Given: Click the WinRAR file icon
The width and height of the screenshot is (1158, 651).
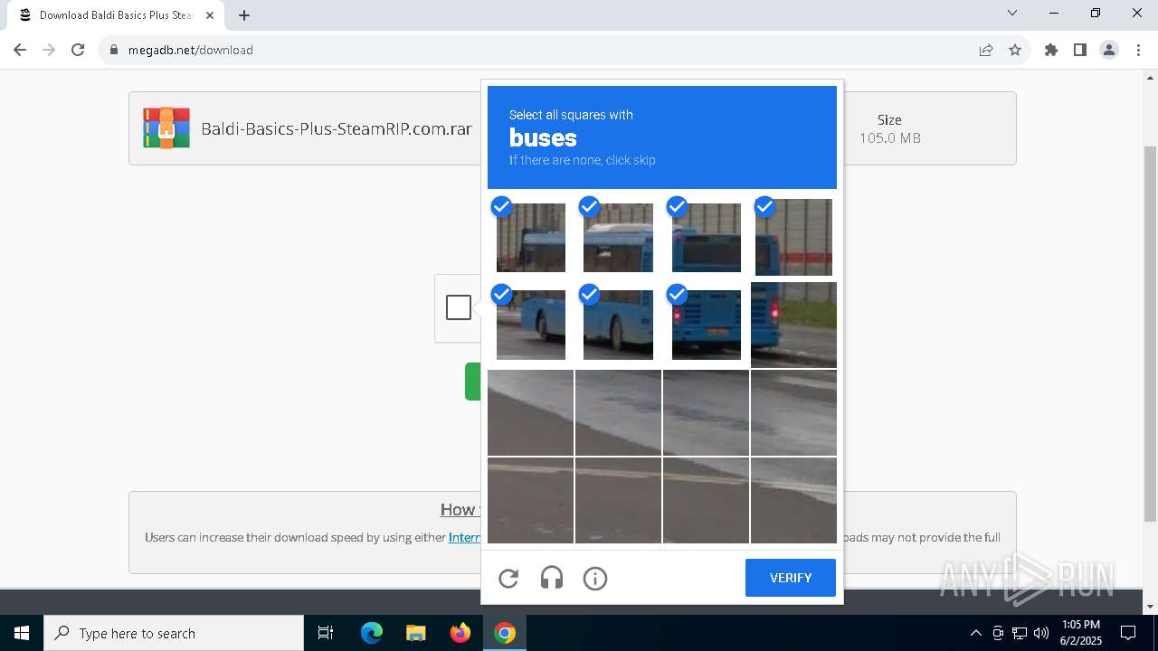Looking at the screenshot, I should [166, 128].
